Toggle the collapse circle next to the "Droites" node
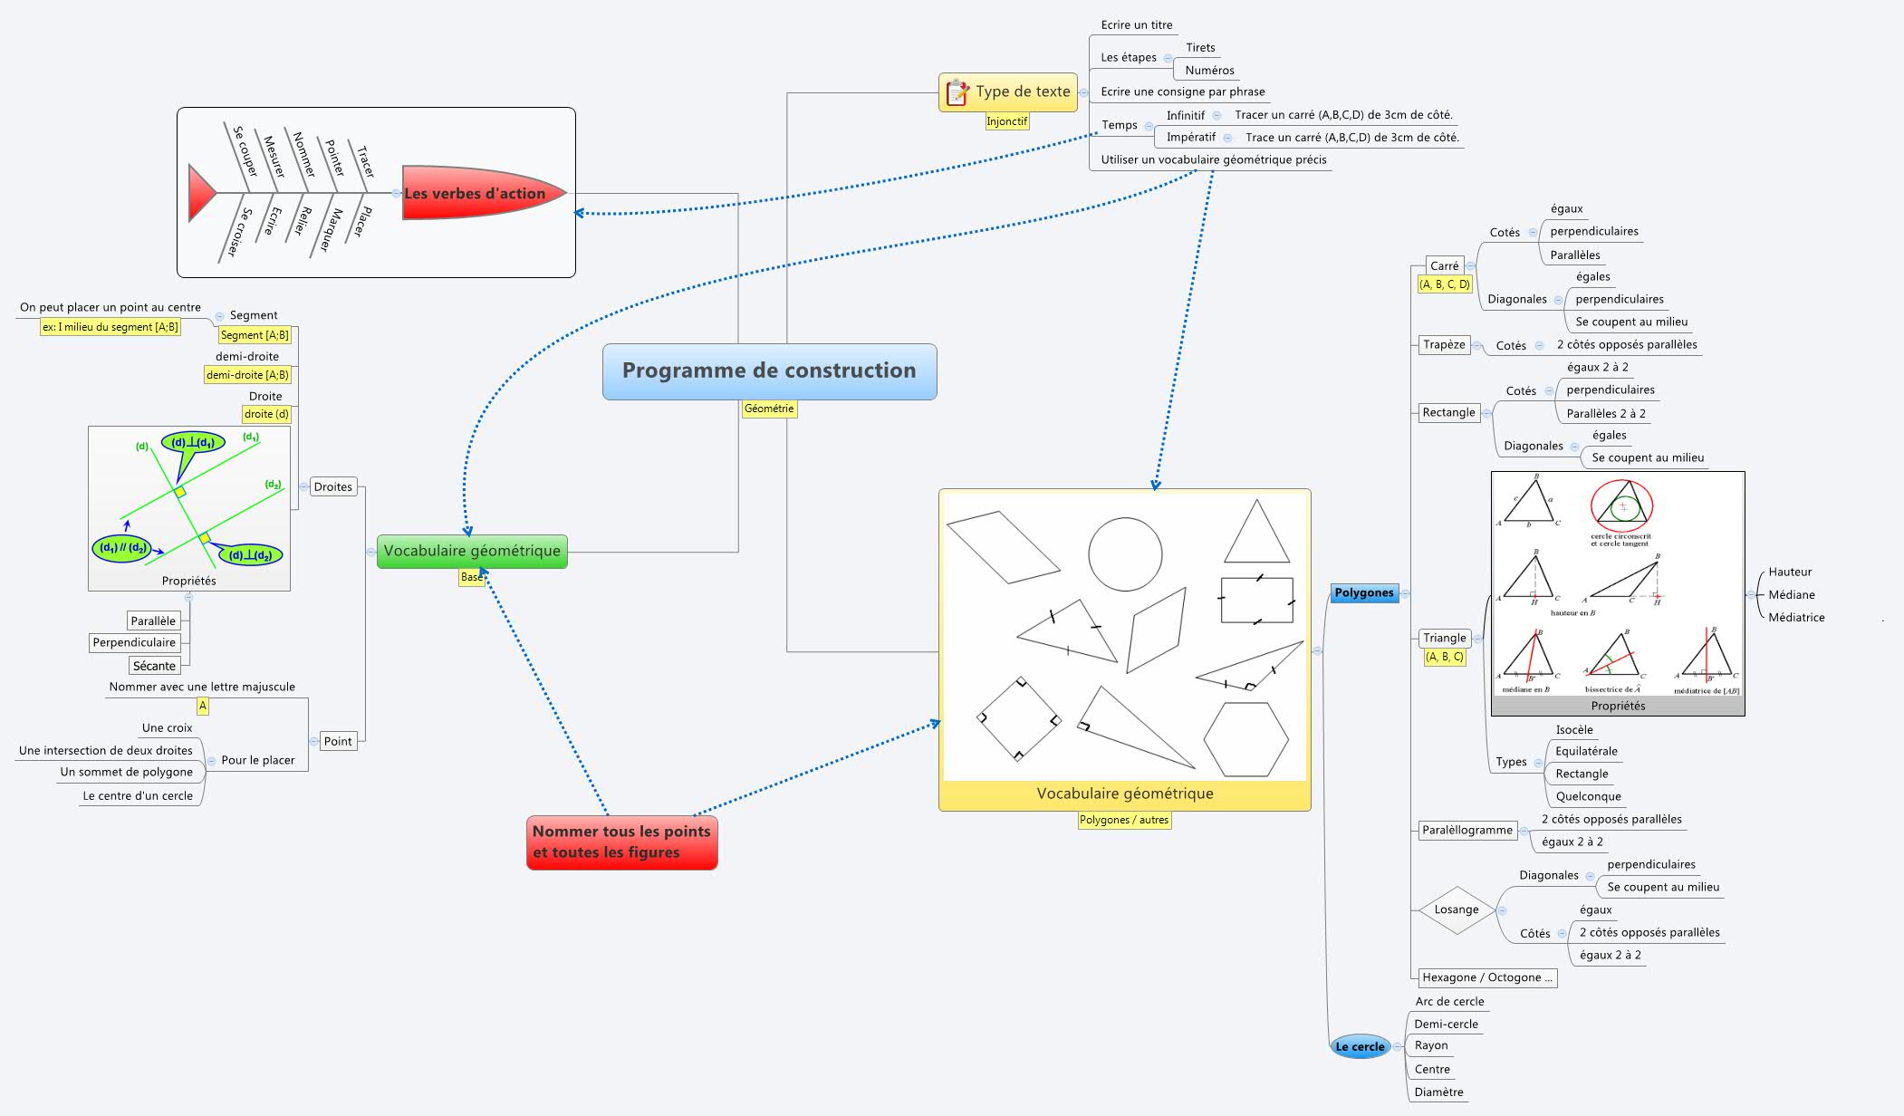The image size is (1904, 1116). tap(303, 486)
